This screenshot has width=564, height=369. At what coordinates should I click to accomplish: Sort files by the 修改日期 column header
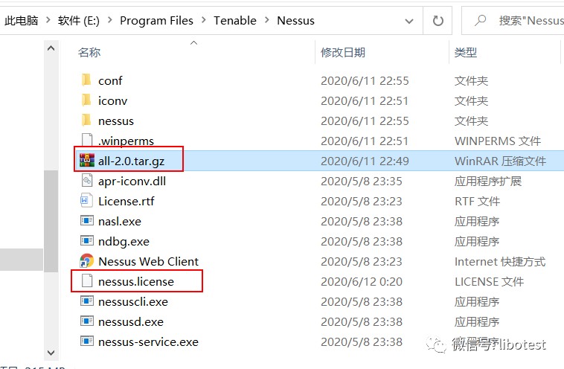343,53
